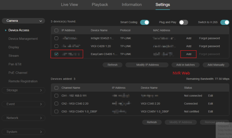Check the InSight S345ZI device checkbox

[x=56, y=38]
